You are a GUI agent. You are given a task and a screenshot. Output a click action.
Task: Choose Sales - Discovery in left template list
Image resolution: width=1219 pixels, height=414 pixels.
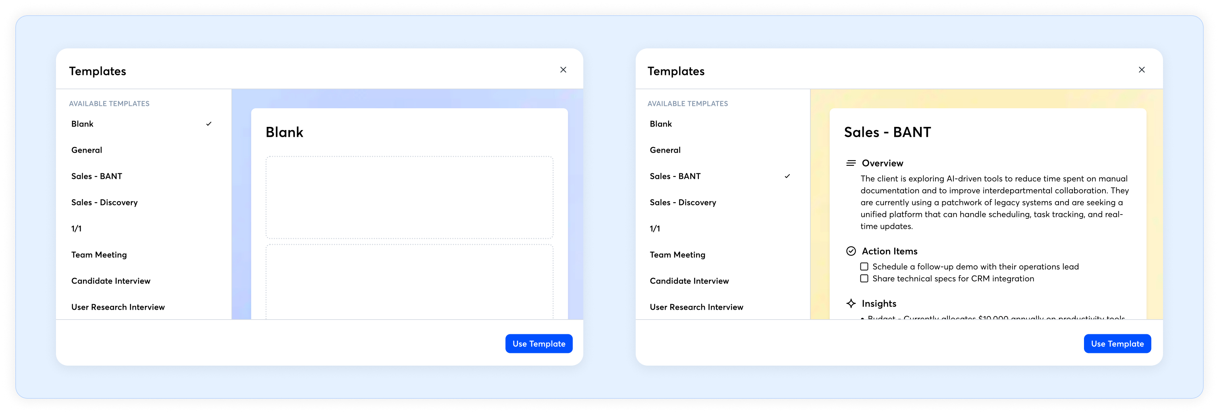(104, 202)
